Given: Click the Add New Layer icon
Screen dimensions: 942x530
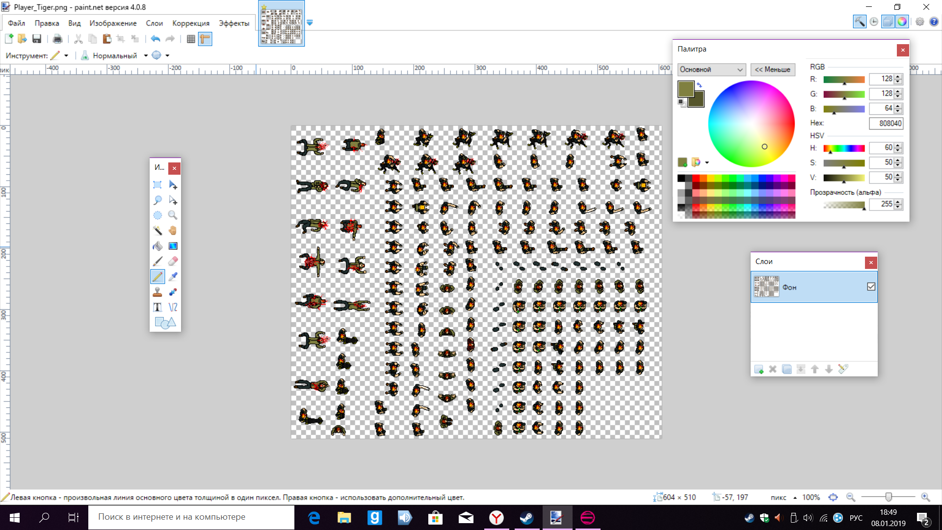Looking at the screenshot, I should click(759, 369).
